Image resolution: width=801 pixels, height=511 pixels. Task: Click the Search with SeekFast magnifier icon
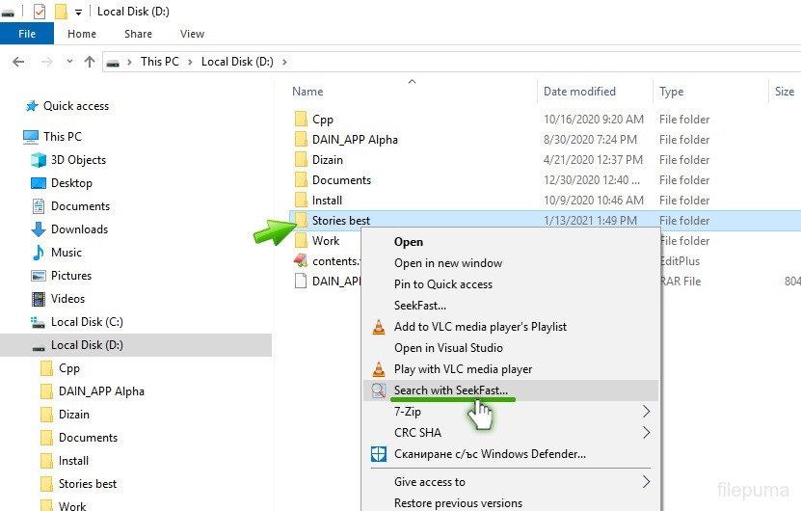pos(378,390)
